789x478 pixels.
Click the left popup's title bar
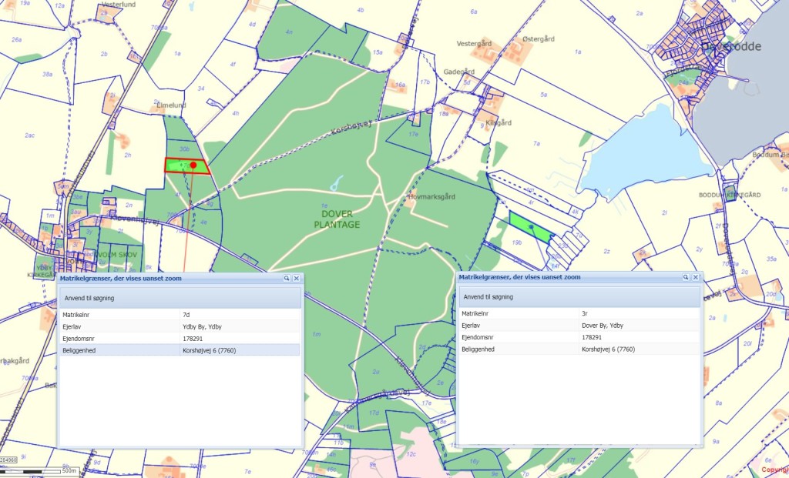(154, 278)
